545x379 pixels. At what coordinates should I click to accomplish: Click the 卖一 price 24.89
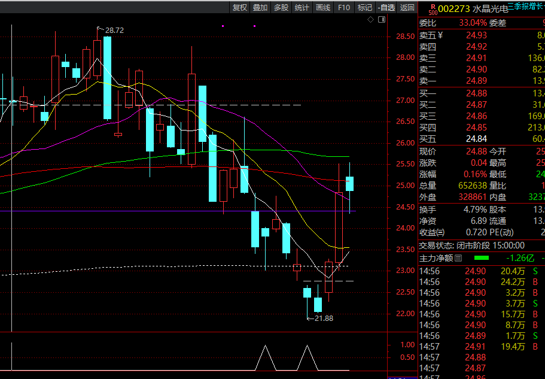477,81
